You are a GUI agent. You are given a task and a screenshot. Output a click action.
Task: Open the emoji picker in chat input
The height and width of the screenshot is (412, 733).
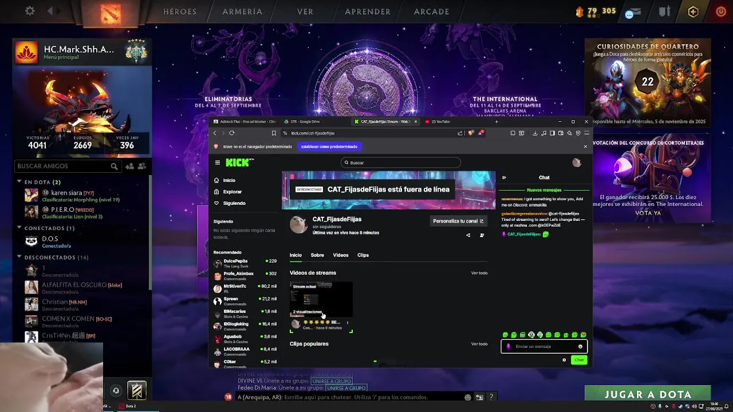click(580, 346)
